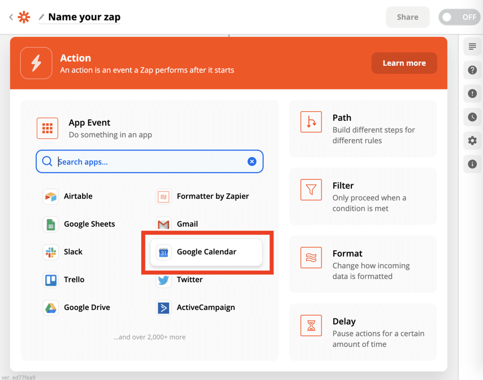The image size is (483, 380).
Task: Open the settings gear icon
Action: pyautogui.click(x=472, y=141)
